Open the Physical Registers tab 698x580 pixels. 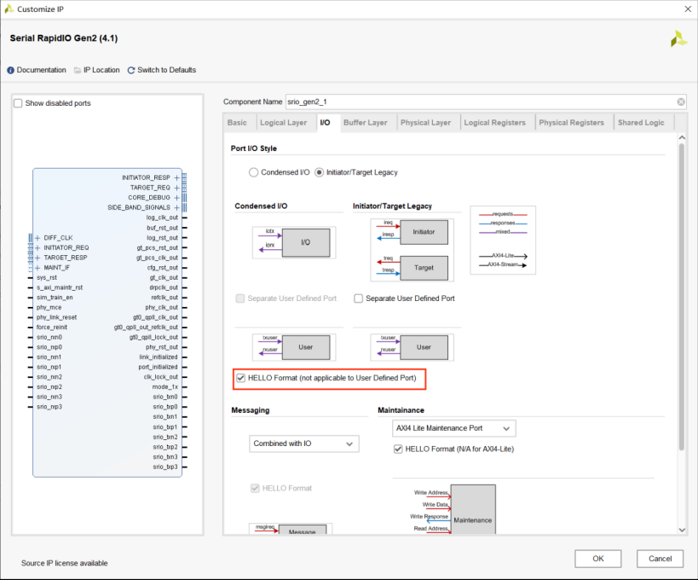(571, 123)
